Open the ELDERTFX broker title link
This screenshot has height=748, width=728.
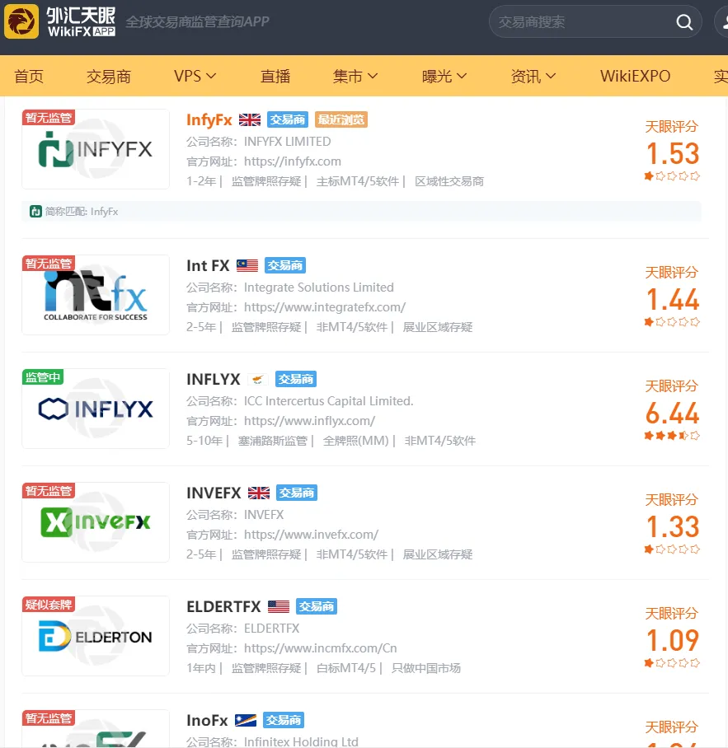point(223,606)
